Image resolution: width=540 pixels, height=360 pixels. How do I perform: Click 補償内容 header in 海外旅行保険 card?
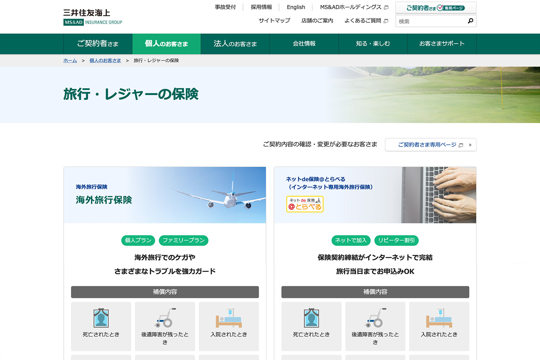(x=165, y=292)
